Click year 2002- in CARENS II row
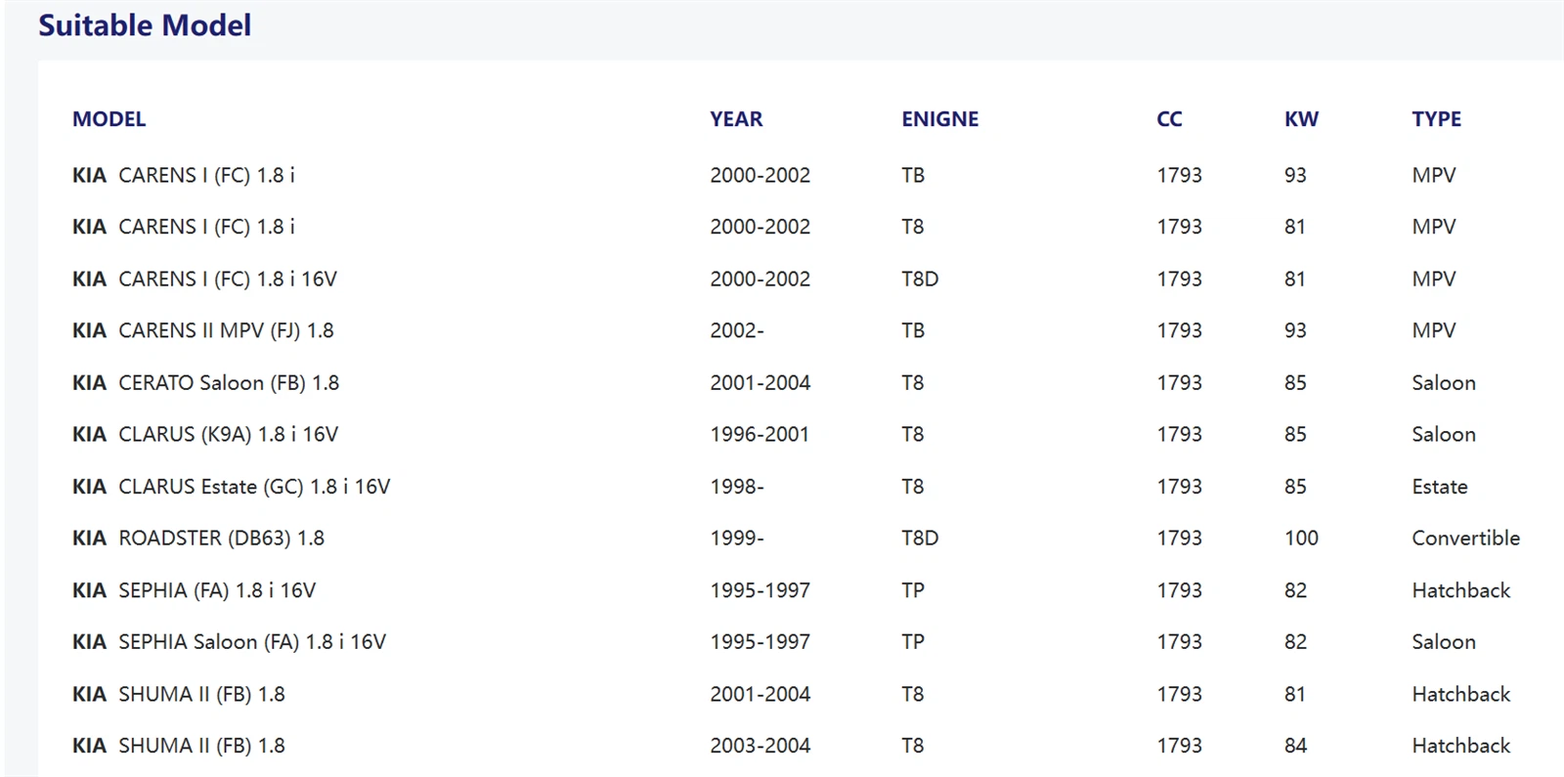The height and width of the screenshot is (777, 1564). [737, 331]
